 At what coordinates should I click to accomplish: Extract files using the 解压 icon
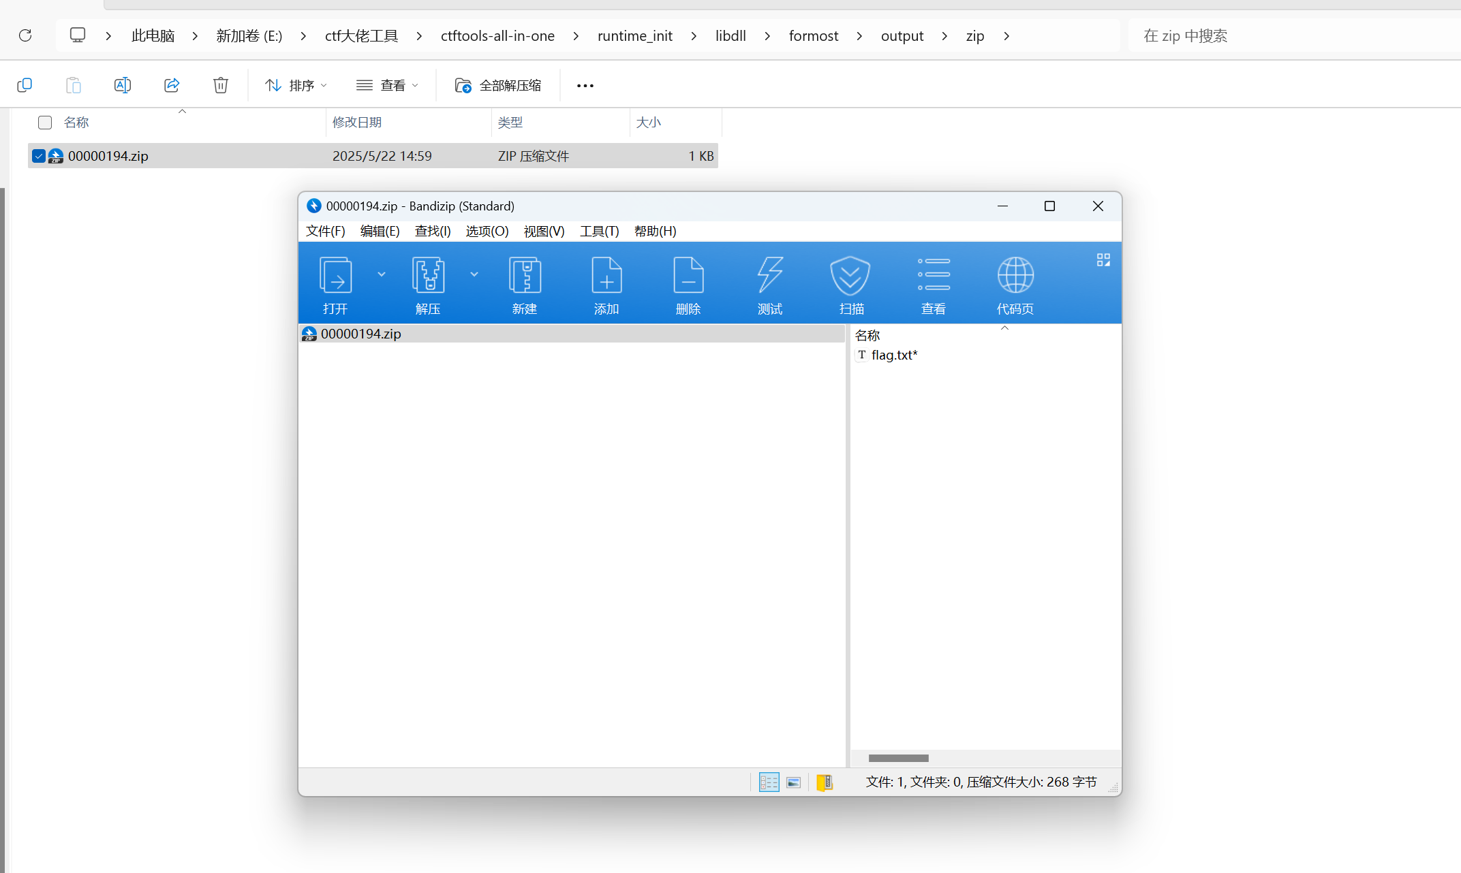coord(428,285)
